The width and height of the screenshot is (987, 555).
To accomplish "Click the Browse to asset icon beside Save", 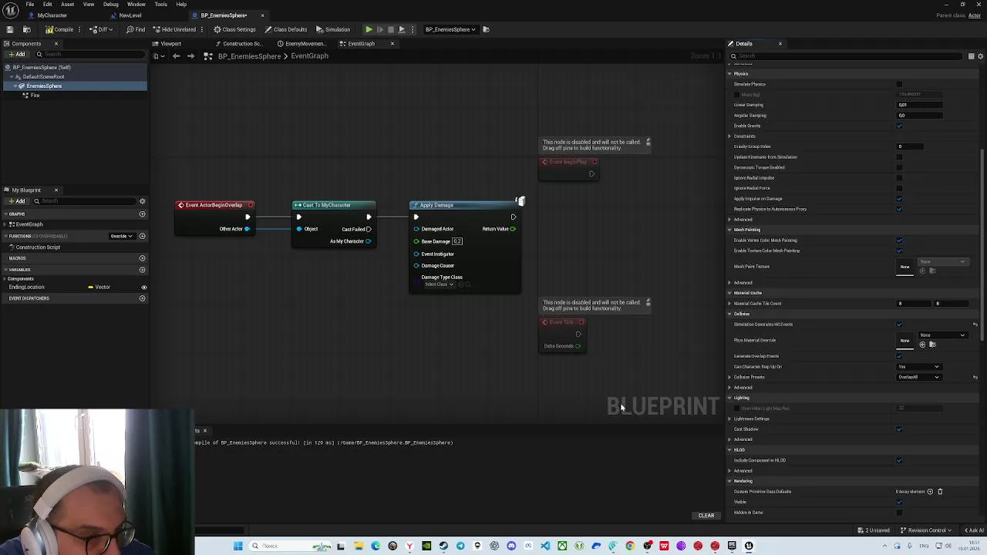I will [26, 29].
